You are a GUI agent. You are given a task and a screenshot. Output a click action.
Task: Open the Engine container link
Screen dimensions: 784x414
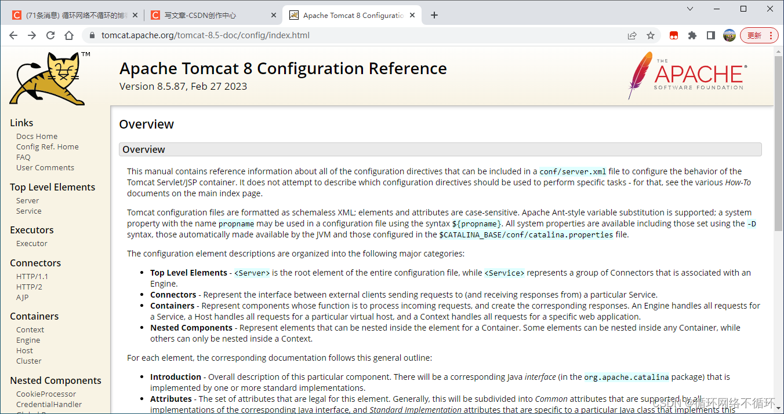pos(28,340)
